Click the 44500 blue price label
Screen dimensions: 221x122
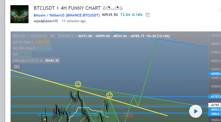[x=215, y=74]
